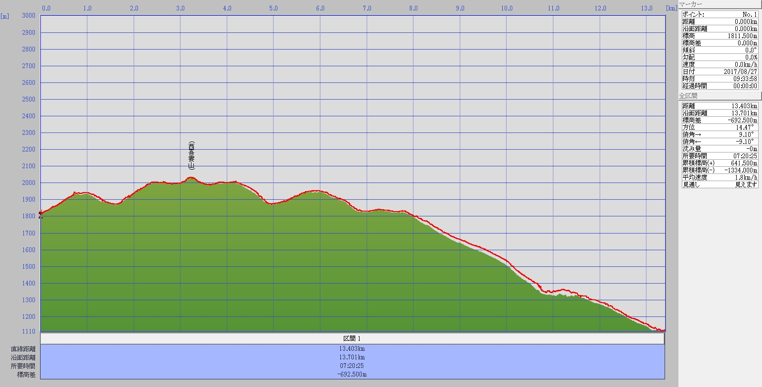The height and width of the screenshot is (387, 762).
Task: Click the 日付 value 2017/08/27
Action: (741, 71)
